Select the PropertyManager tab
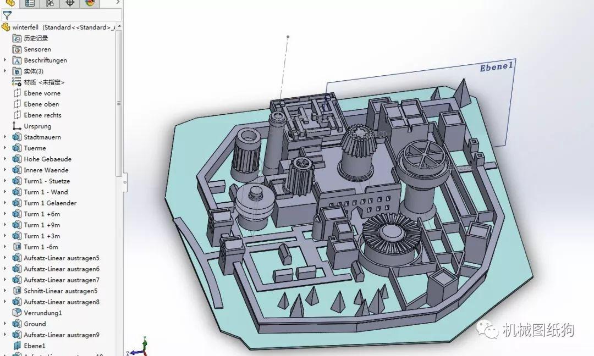594x356 pixels. point(30,3)
